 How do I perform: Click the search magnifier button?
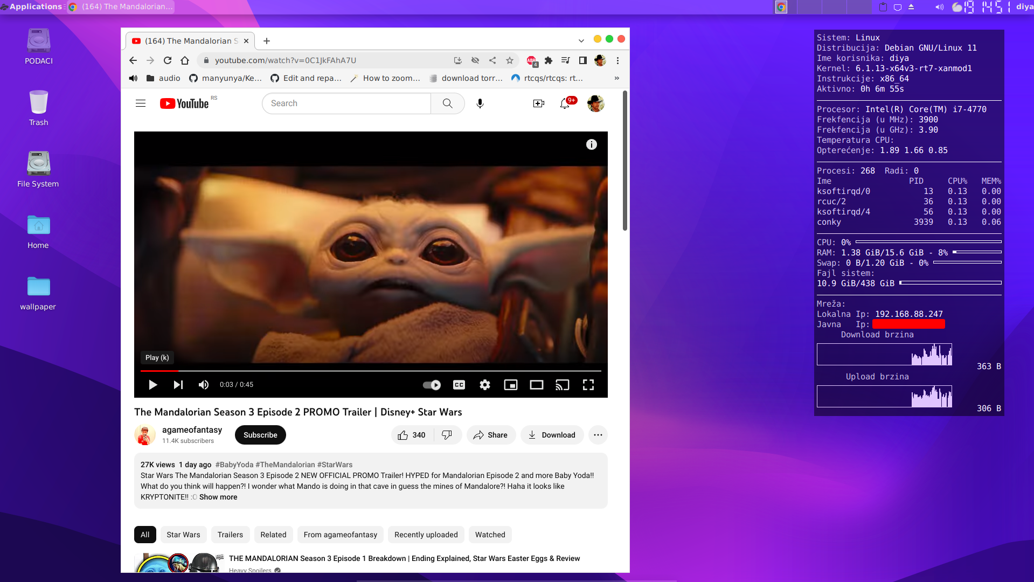pos(447,103)
